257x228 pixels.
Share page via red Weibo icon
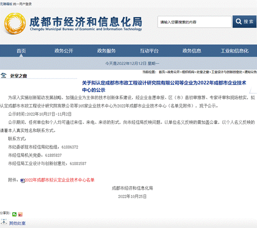[21, 214]
